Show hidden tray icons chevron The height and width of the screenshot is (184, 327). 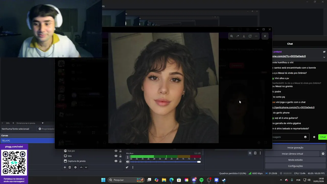[281, 180]
